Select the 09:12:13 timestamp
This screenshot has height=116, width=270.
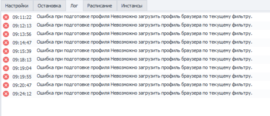point(22,26)
